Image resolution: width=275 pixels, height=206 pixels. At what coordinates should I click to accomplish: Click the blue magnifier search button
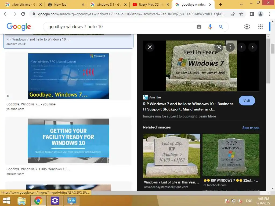click(221, 27)
